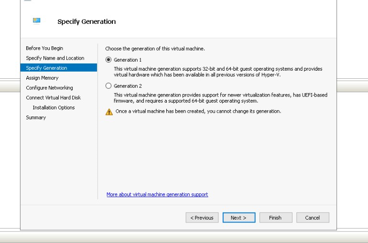This screenshot has height=243, width=368.
Task: Open the Configure Networking step
Action: (x=49, y=88)
